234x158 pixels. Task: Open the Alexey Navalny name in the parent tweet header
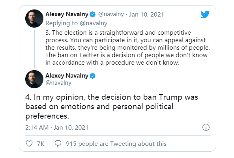(x=67, y=14)
